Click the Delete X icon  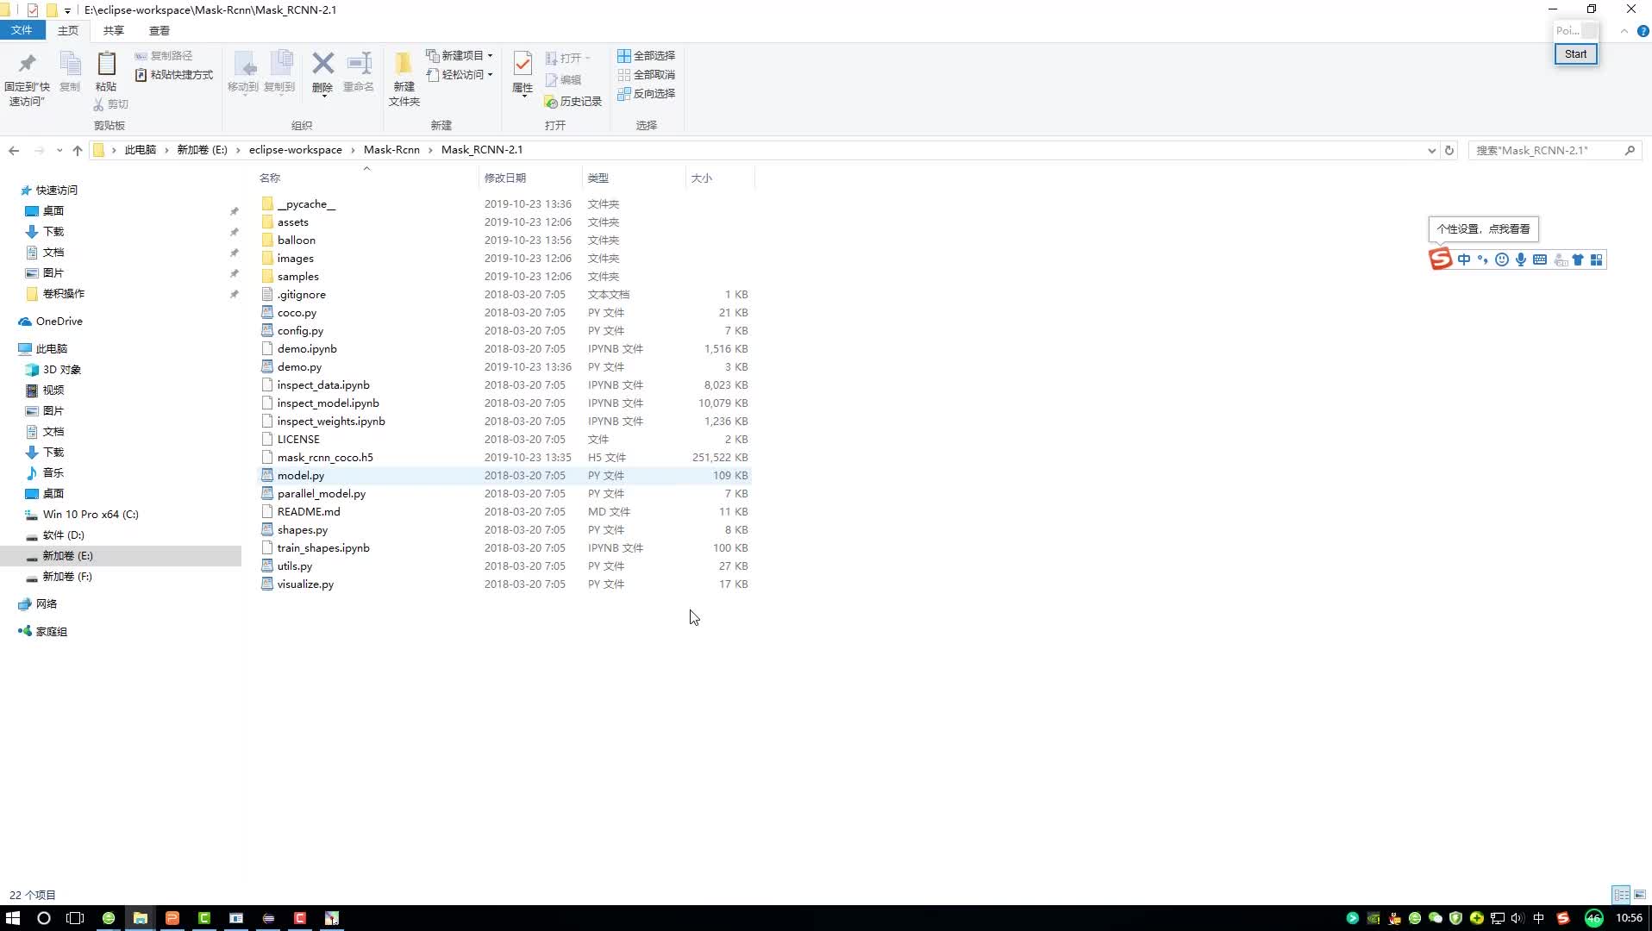tap(322, 63)
